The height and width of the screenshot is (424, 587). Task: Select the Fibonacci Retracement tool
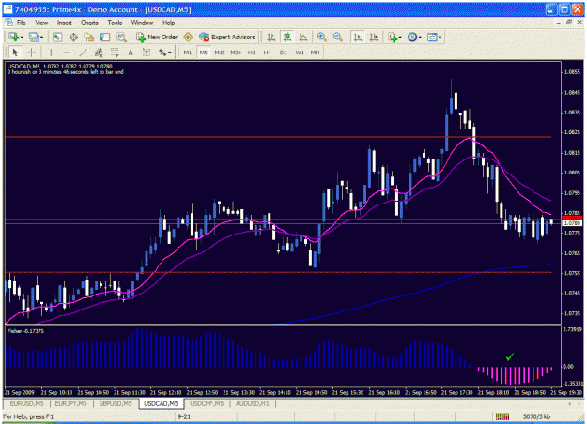115,53
